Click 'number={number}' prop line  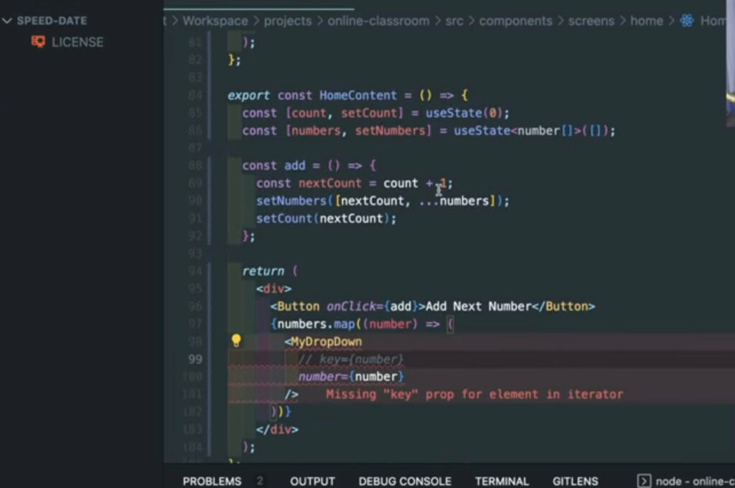pyautogui.click(x=351, y=377)
